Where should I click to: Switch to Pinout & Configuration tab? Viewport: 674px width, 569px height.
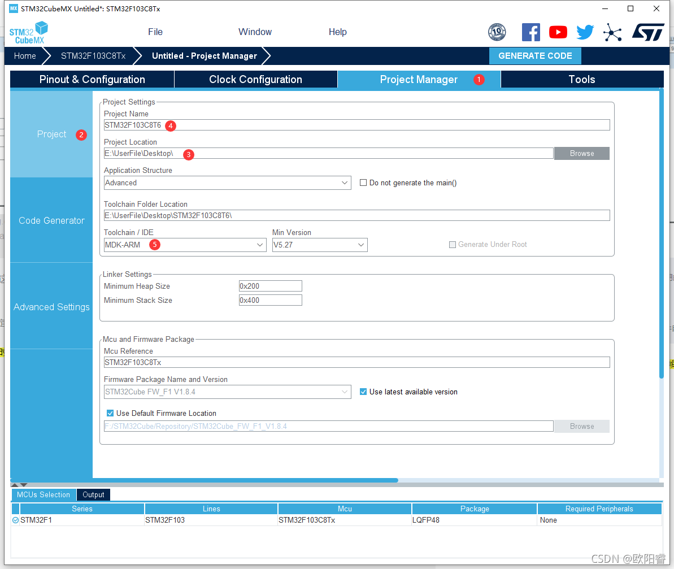click(92, 80)
